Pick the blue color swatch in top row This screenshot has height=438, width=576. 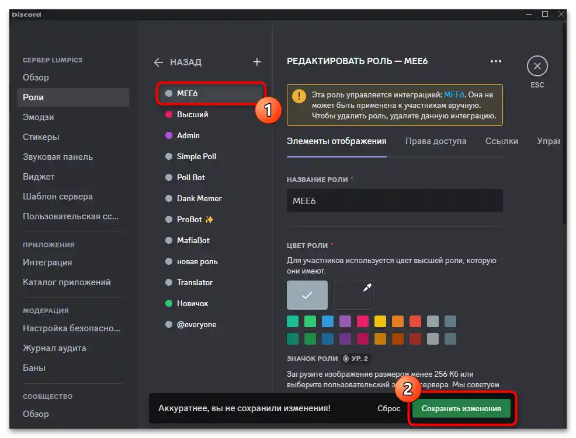pos(328,321)
